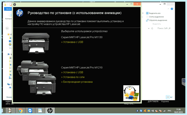Viewport: 187px width, 115px height.
Task: Click the network signal tray icon
Action: click(164, 111)
